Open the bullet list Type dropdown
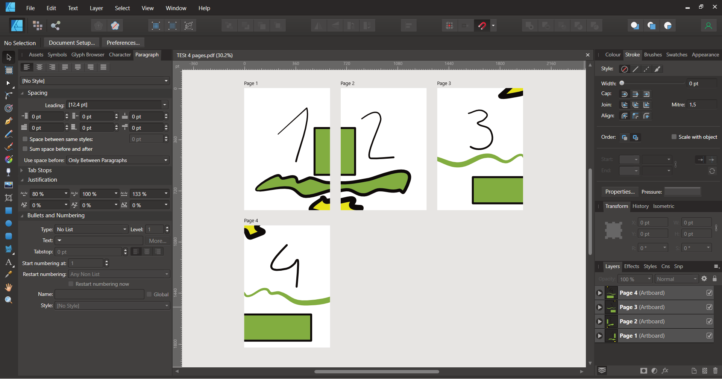The height and width of the screenshot is (379, 722). [x=91, y=229]
